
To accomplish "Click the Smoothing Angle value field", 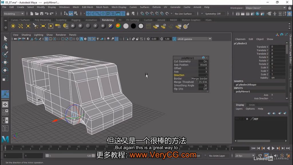I will pos(203,85).
